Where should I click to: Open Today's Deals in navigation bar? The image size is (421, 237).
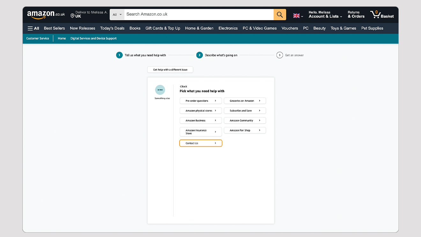point(112,28)
